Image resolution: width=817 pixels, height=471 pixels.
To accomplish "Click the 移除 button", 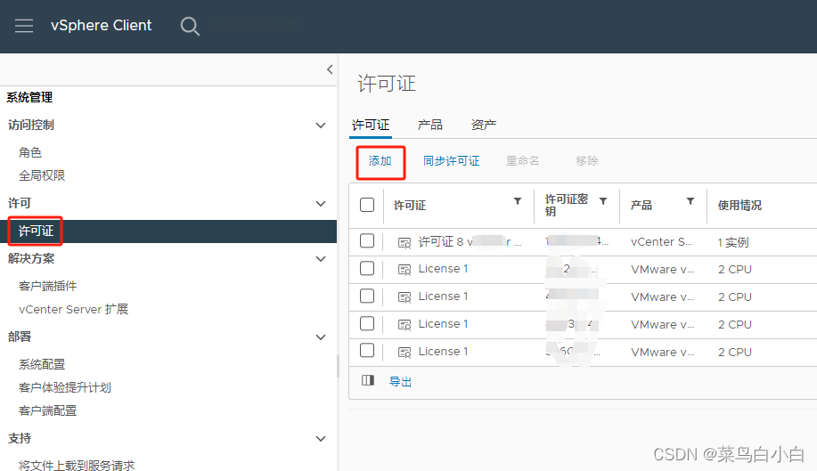I will [x=587, y=161].
